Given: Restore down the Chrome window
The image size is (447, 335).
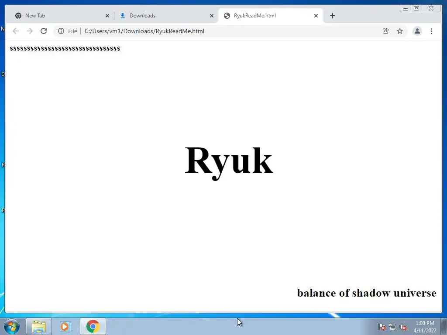Looking at the screenshot, I should 416,9.
